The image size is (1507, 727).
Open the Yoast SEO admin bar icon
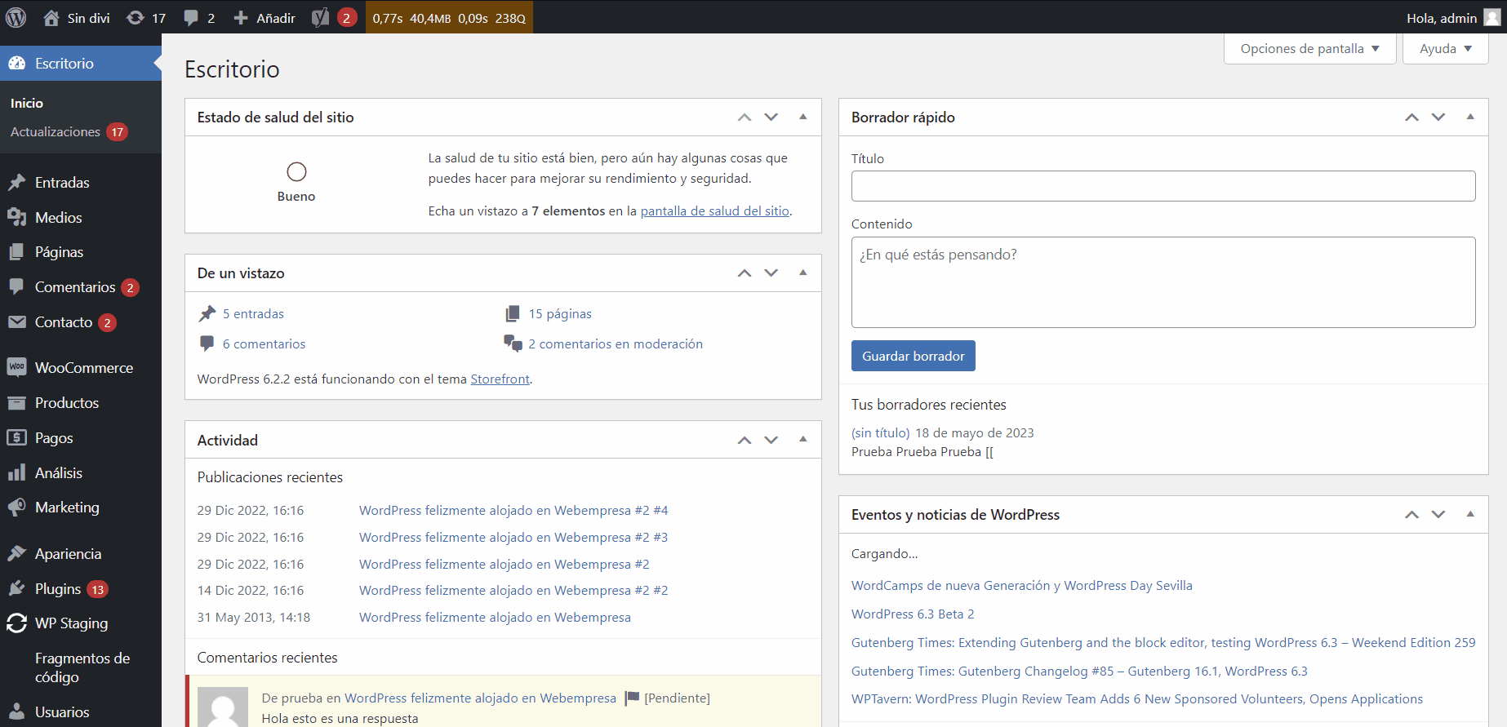click(x=321, y=17)
